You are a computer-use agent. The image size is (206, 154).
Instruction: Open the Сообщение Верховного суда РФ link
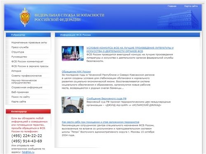(106, 99)
